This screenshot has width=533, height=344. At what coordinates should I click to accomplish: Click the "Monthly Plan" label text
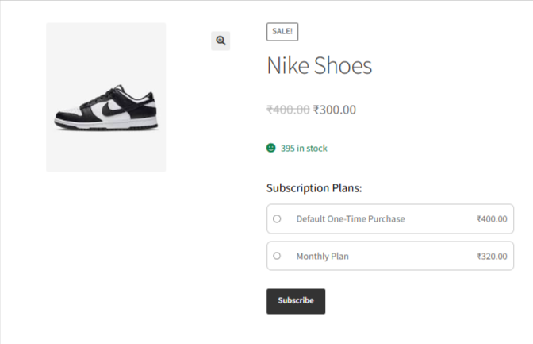[322, 257]
